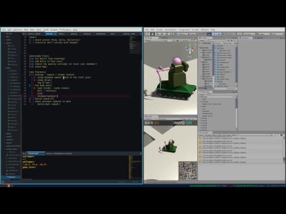Click the Sublime code minimap
The height and width of the screenshot is (214, 286).
click(135, 45)
